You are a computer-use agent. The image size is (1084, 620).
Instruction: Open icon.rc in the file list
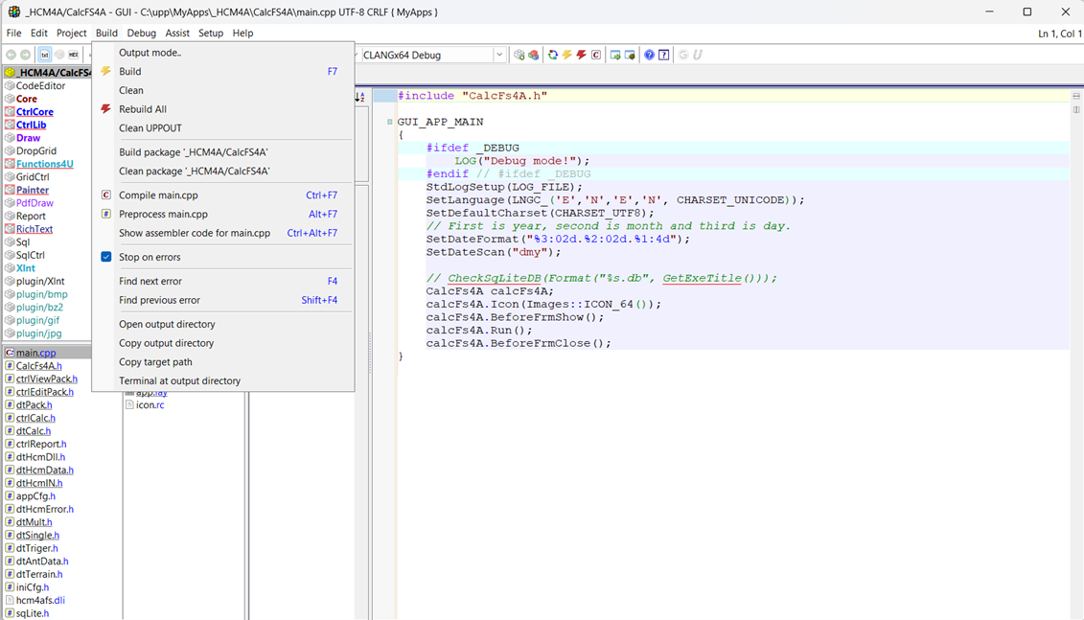pos(150,404)
